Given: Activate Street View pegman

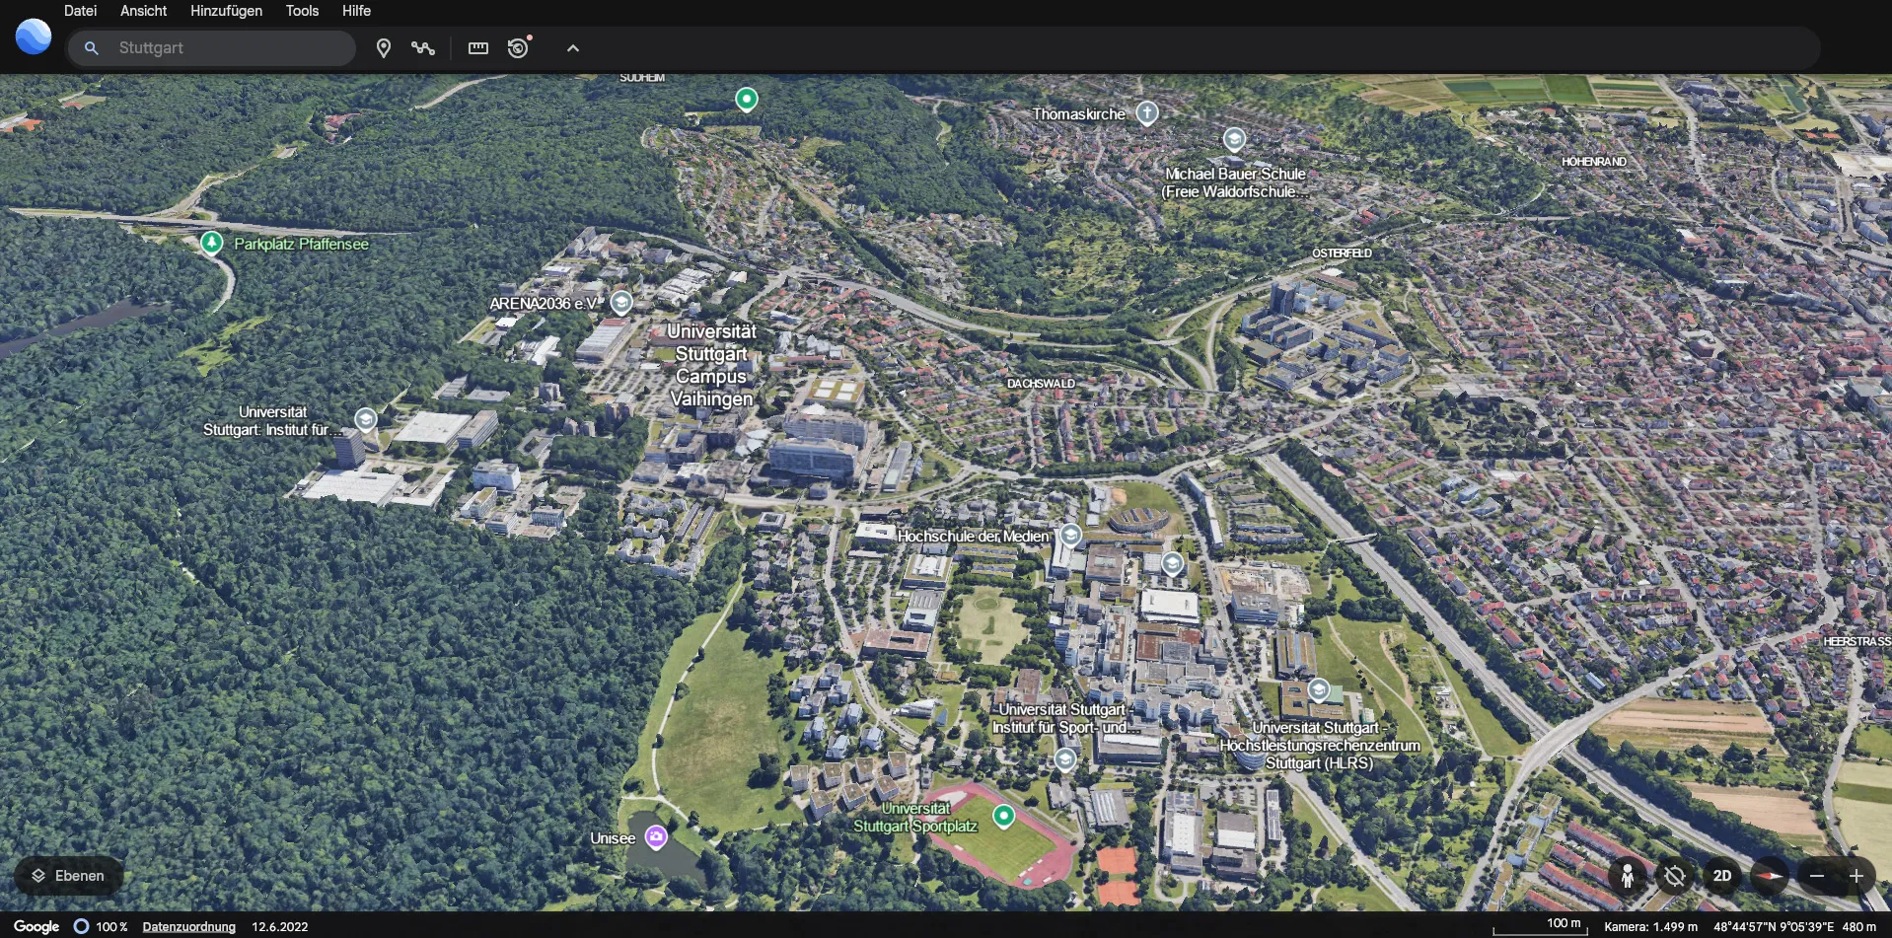Looking at the screenshot, I should [1628, 876].
